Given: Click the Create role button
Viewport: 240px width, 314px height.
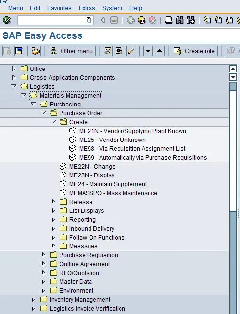Looking at the screenshot, I should pos(195,51).
